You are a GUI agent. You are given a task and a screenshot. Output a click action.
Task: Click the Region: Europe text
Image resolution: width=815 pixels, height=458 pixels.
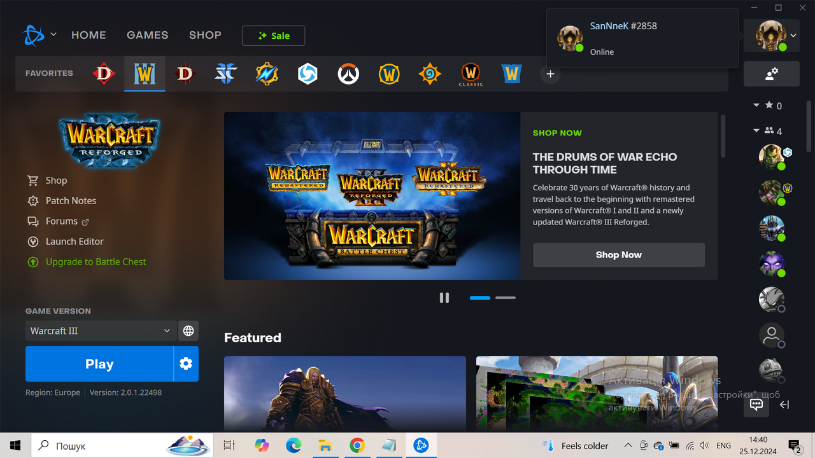53,392
